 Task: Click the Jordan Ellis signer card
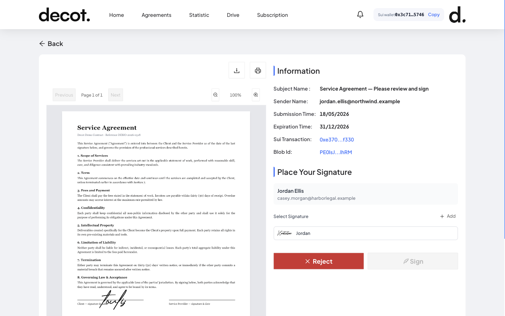pos(365,194)
